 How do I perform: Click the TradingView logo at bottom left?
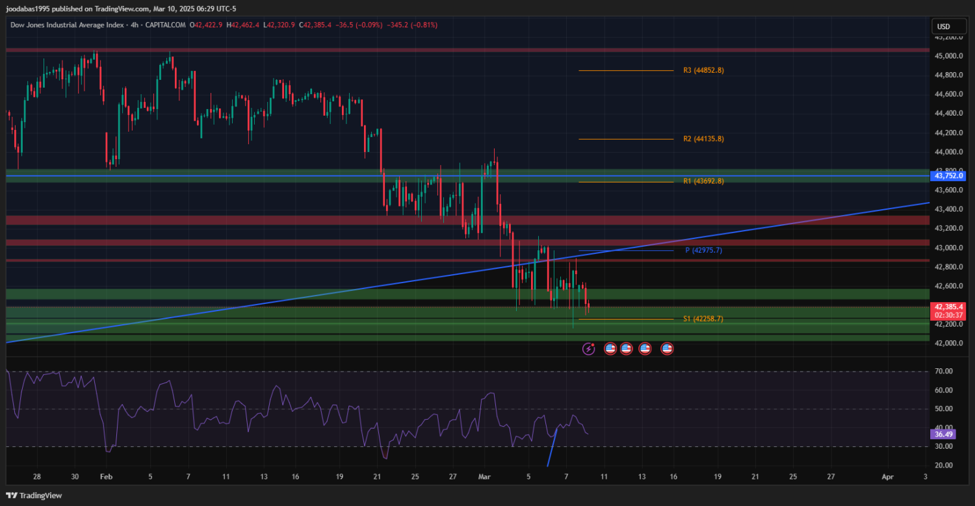point(34,496)
